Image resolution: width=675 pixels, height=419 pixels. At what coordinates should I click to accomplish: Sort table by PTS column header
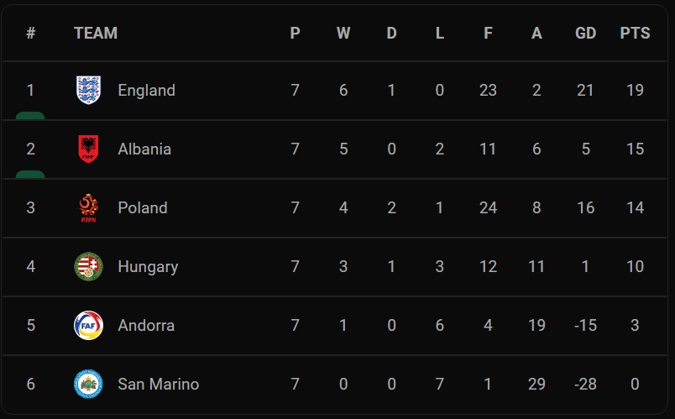tap(635, 33)
